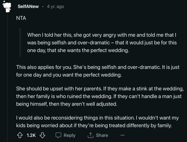The width and height of the screenshot is (187, 142).
Task: Open the three-dot more options menu
Action: point(122,135)
